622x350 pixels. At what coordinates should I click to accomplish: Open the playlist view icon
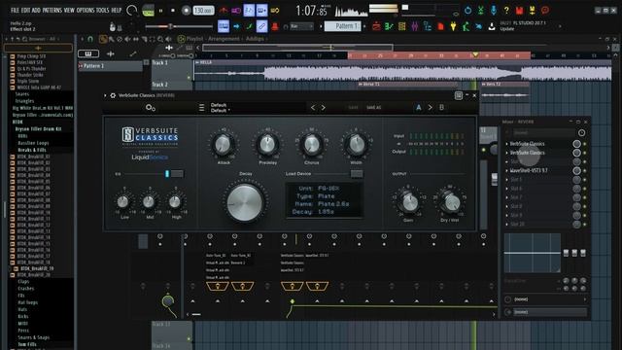(376, 26)
